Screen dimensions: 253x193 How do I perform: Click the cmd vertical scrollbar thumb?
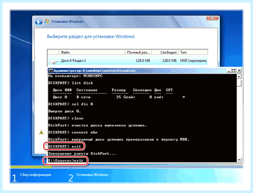(239, 83)
